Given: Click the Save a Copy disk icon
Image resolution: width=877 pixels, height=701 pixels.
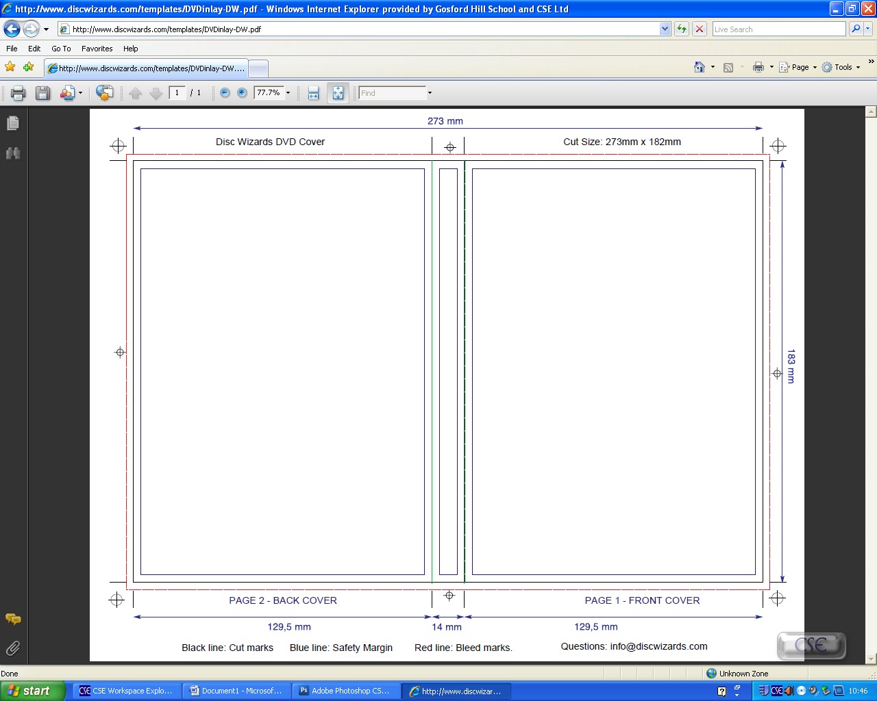Looking at the screenshot, I should click(42, 92).
